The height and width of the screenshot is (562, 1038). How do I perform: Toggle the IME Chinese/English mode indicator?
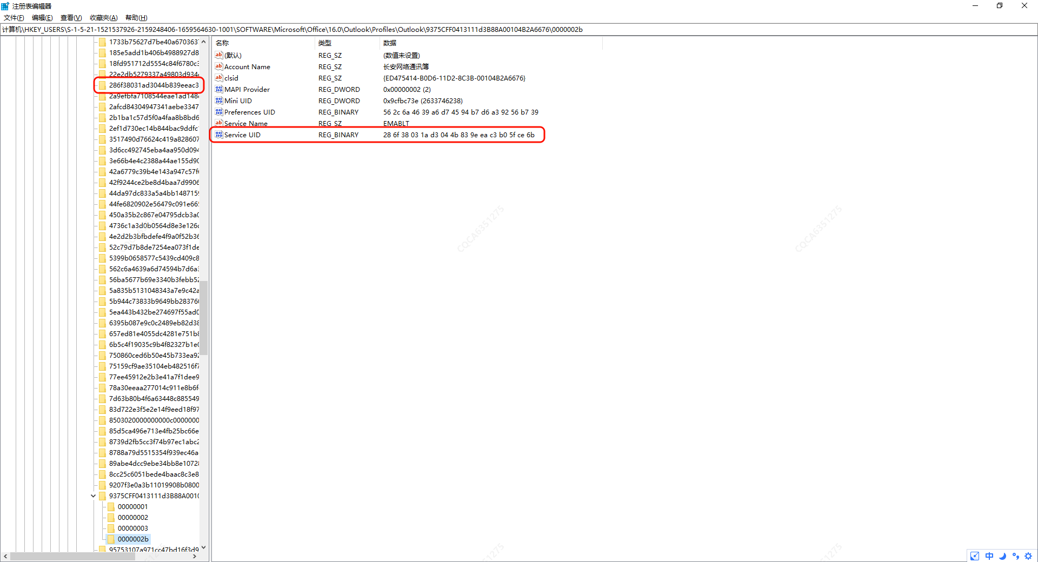coord(989,556)
